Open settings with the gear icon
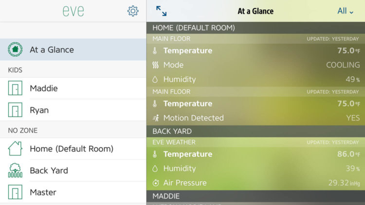This screenshot has height=205, width=365. click(x=133, y=11)
